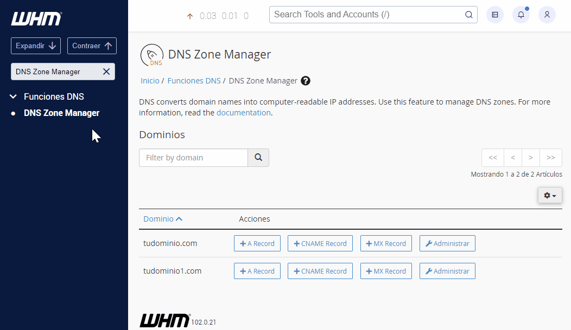Click the search magnifier in top search bar
This screenshot has height=330, width=571.
(468, 15)
